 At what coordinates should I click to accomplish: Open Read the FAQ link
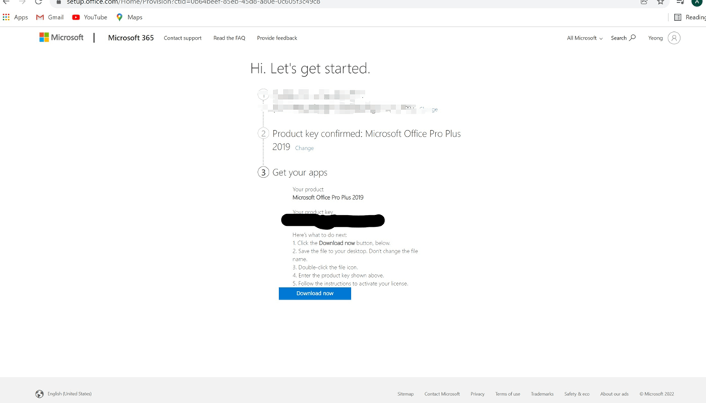click(x=230, y=38)
